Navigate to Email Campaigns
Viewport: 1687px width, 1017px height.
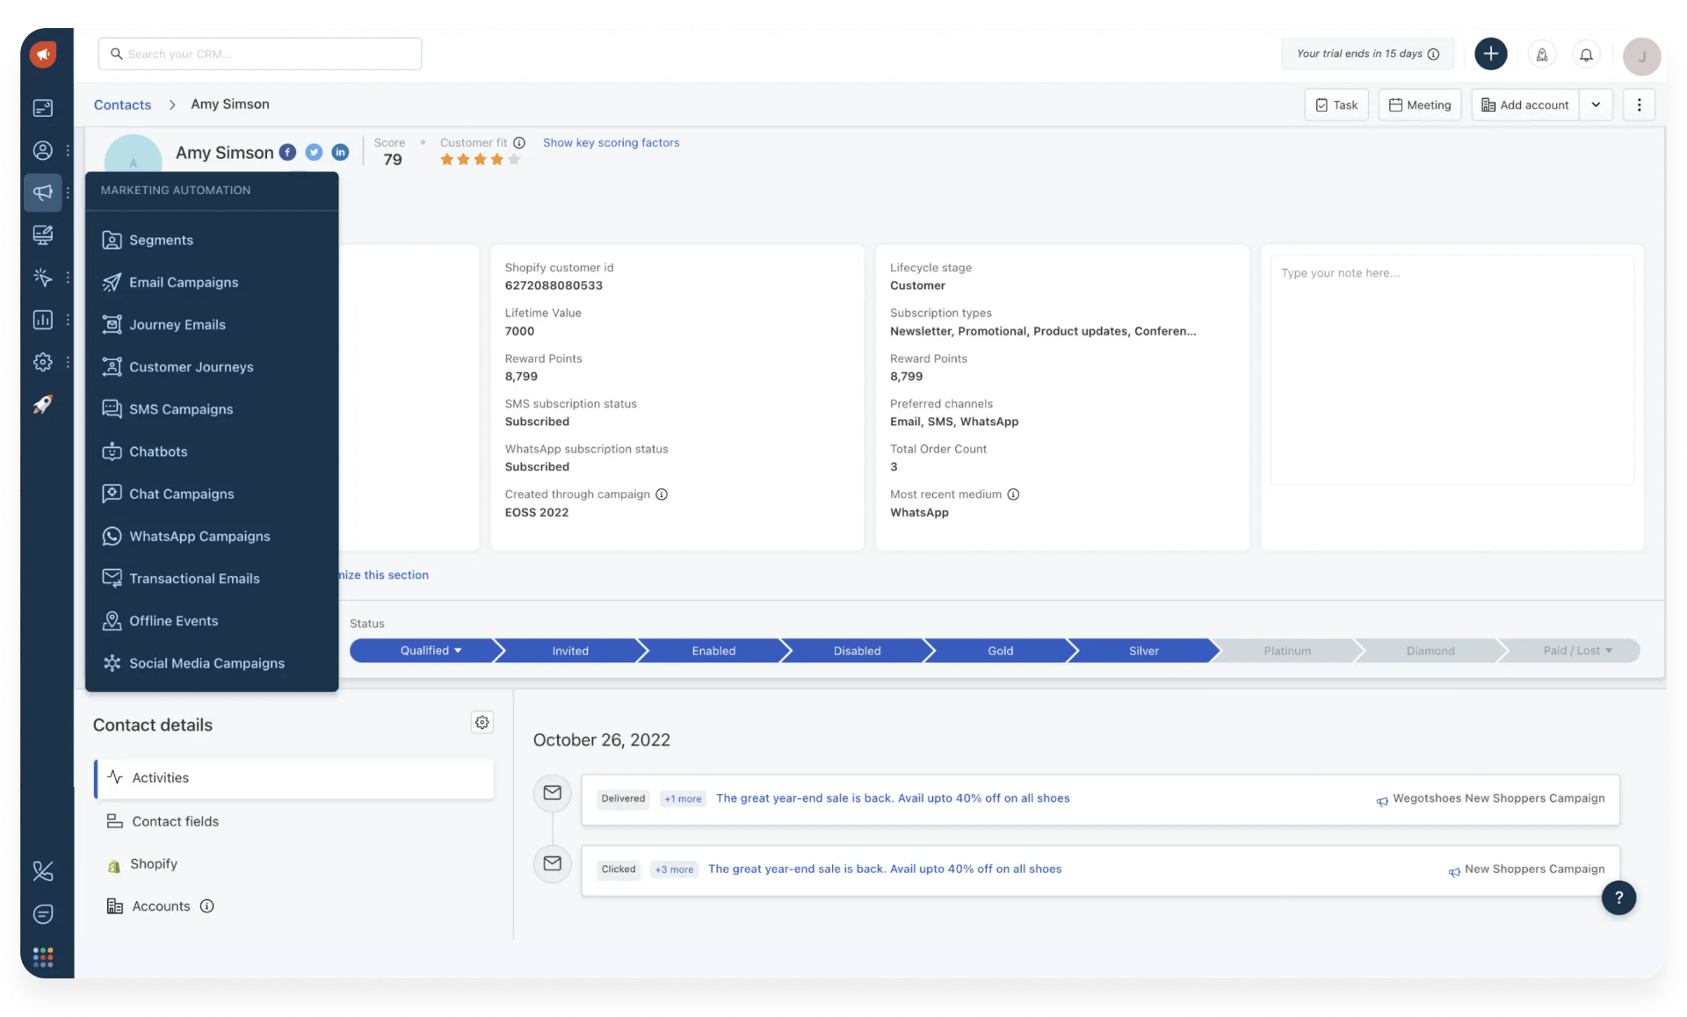pyautogui.click(x=183, y=283)
